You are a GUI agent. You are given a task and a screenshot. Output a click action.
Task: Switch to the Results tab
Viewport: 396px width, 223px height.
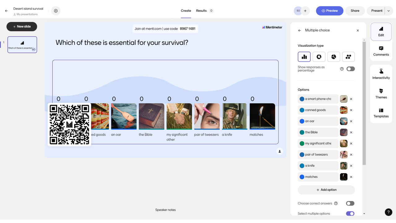pos(201,11)
